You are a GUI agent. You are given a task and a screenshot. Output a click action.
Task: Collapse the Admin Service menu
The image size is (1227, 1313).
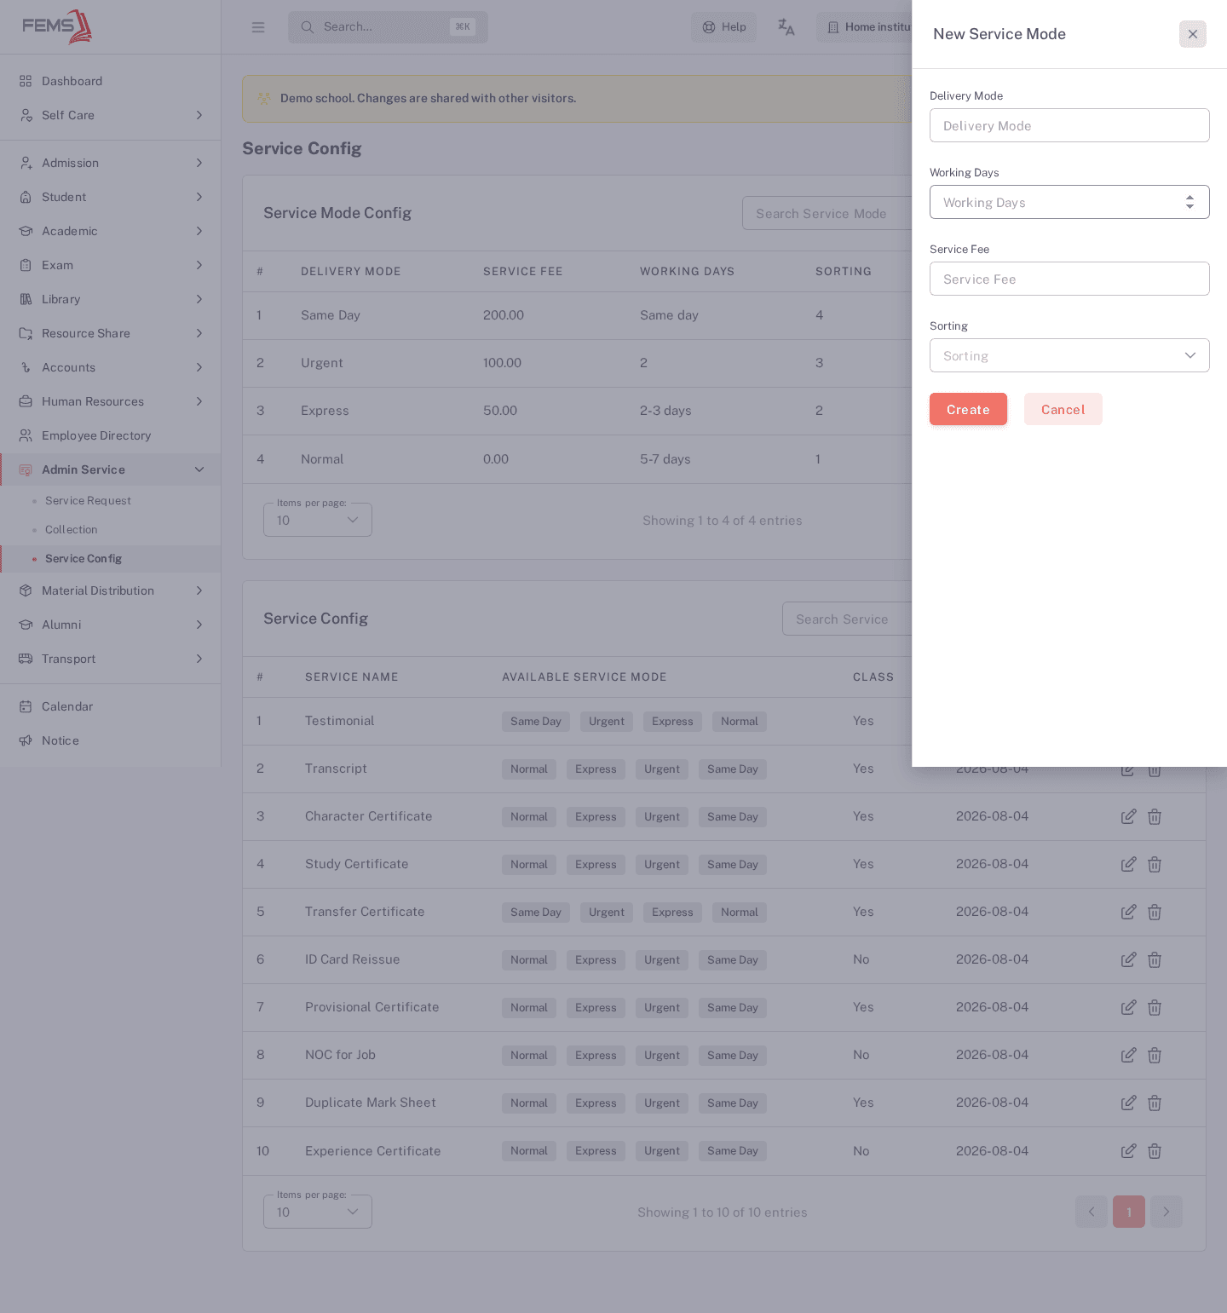pyautogui.click(x=111, y=469)
